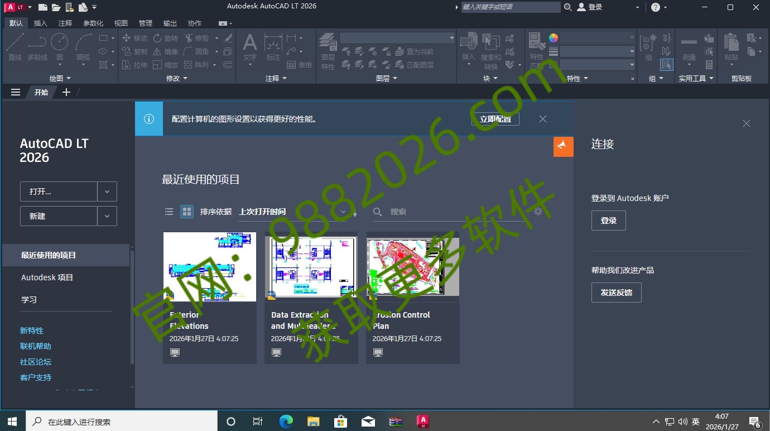Click the Rotate (旋转) tool

(x=166, y=38)
